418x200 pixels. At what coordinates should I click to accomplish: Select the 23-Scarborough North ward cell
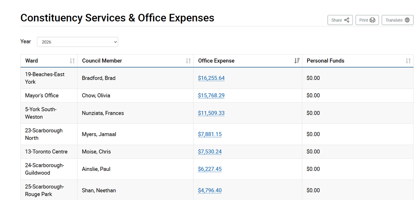click(x=49, y=134)
